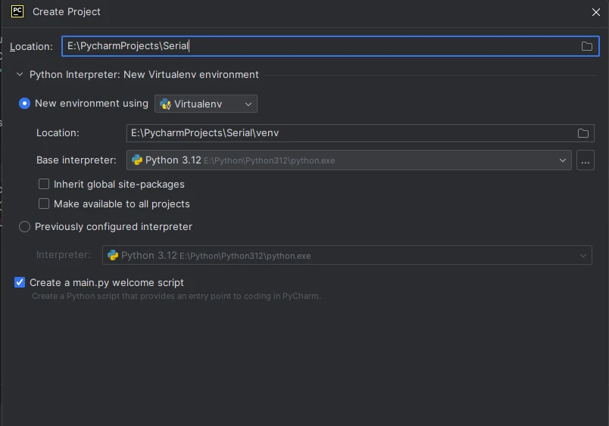Image resolution: width=609 pixels, height=426 pixels.
Task: Click the Virtualenv icon in environment dropdown
Action: [x=165, y=104]
